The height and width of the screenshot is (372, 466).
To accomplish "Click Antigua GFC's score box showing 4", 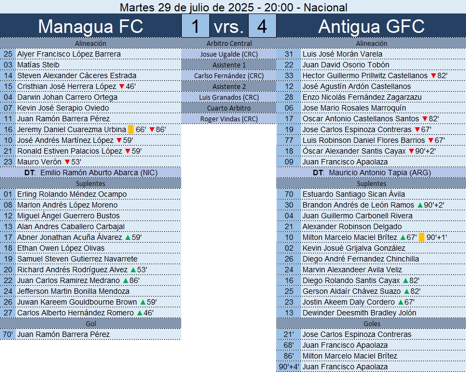I will coord(262,26).
